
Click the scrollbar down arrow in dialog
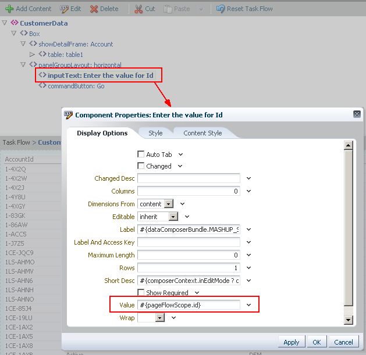[349, 320]
